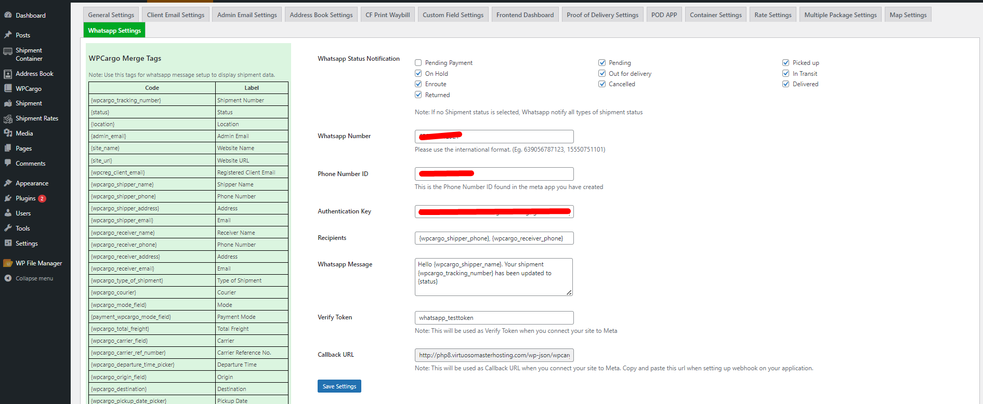
Task: Click the Dashboard icon in sidebar
Action: coord(8,16)
